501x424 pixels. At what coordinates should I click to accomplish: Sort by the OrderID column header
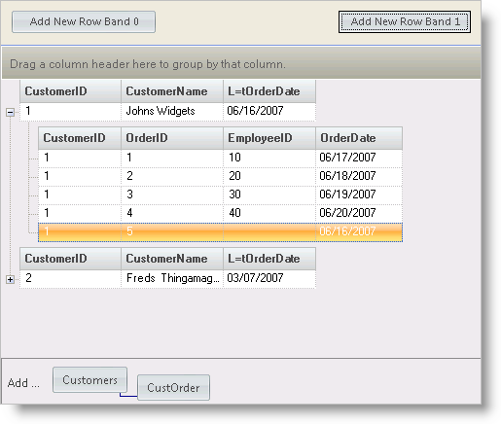click(172, 138)
